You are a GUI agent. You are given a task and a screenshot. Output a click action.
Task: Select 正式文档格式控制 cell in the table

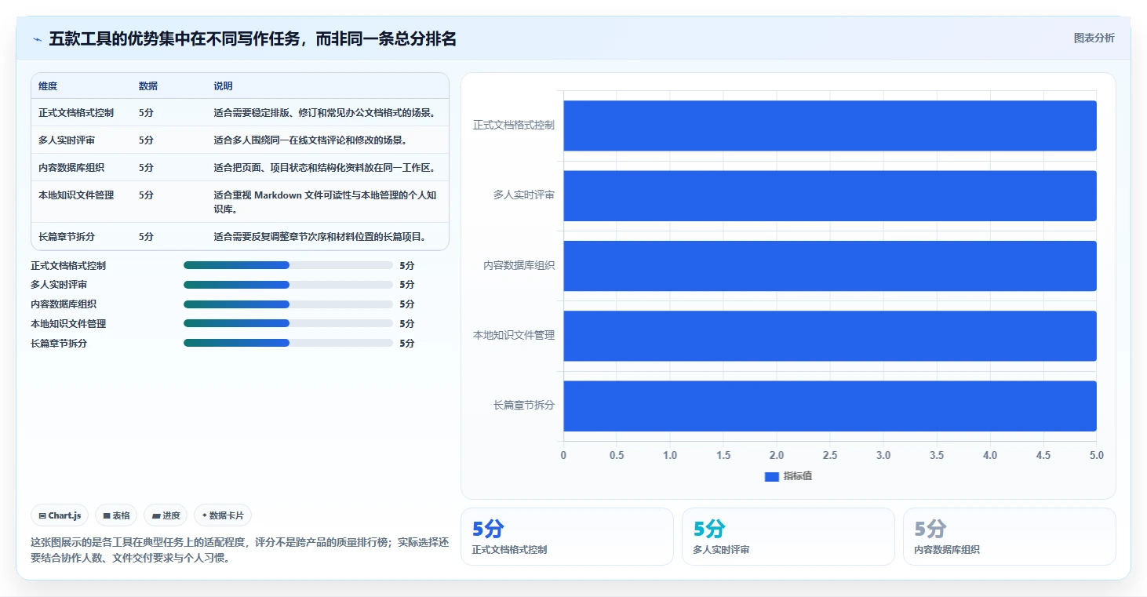click(x=76, y=113)
